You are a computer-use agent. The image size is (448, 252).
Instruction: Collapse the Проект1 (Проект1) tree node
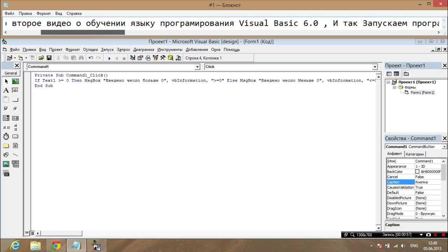388,82
